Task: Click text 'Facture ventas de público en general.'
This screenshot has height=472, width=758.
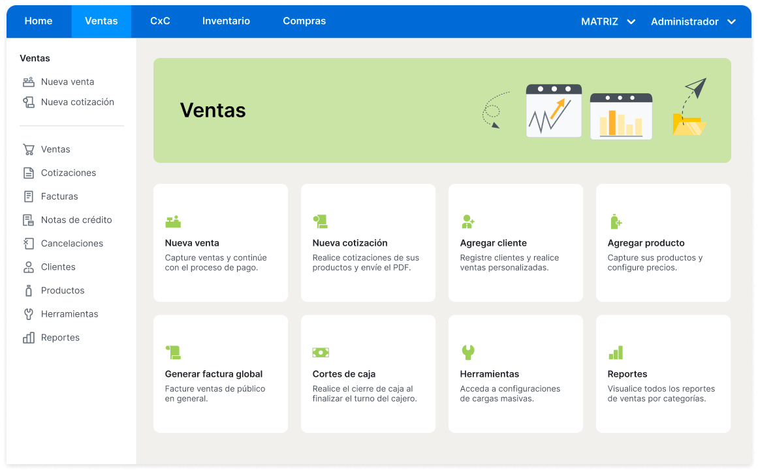Action: 215,394
